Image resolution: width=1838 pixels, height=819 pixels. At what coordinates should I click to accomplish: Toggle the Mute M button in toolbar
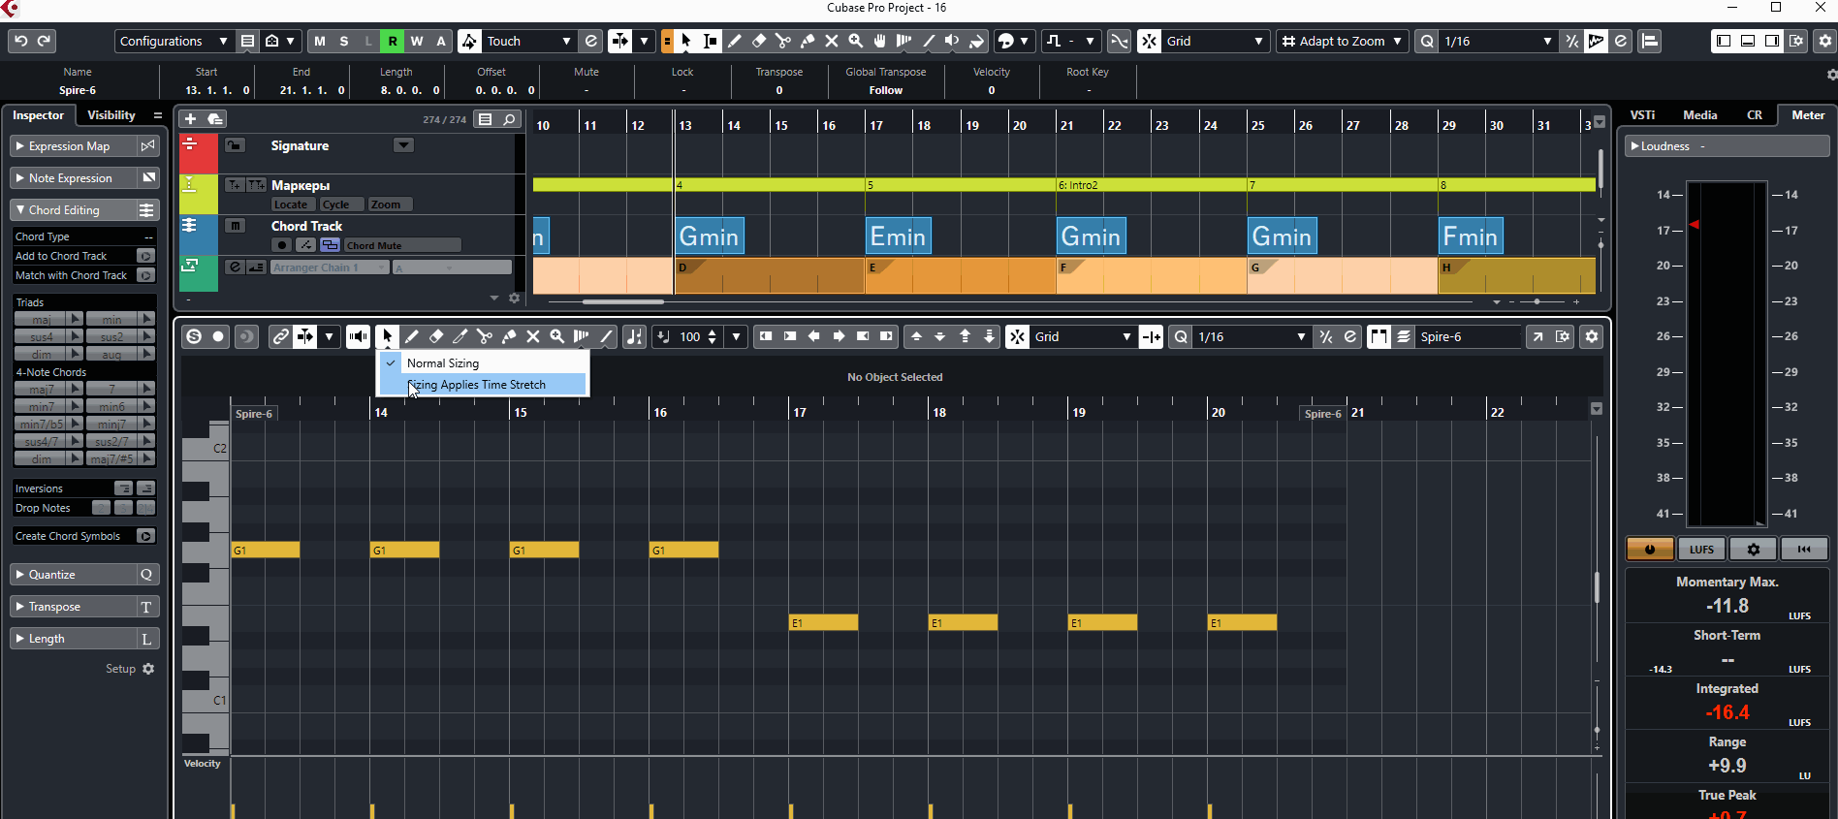point(320,41)
